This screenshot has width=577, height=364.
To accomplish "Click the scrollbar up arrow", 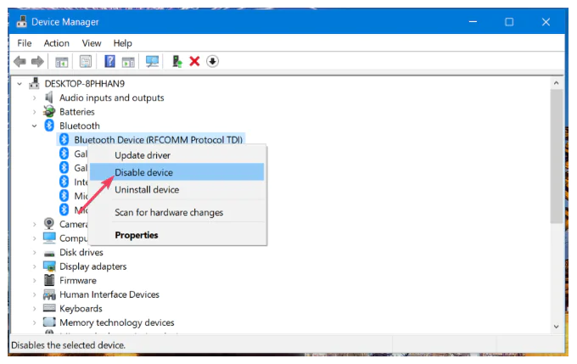I will [556, 83].
